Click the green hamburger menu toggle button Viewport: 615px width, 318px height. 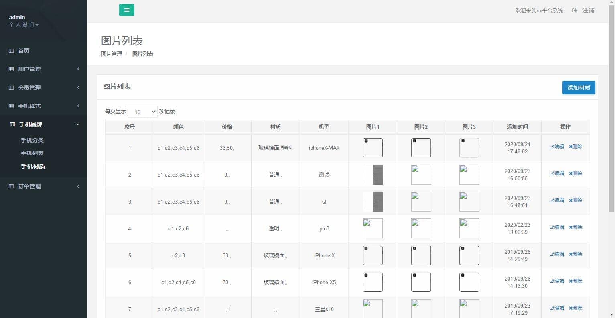tap(126, 10)
